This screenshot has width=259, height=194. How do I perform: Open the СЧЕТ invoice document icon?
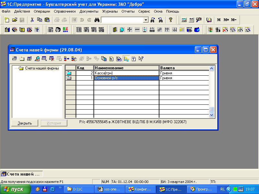pyautogui.click(x=86, y=30)
